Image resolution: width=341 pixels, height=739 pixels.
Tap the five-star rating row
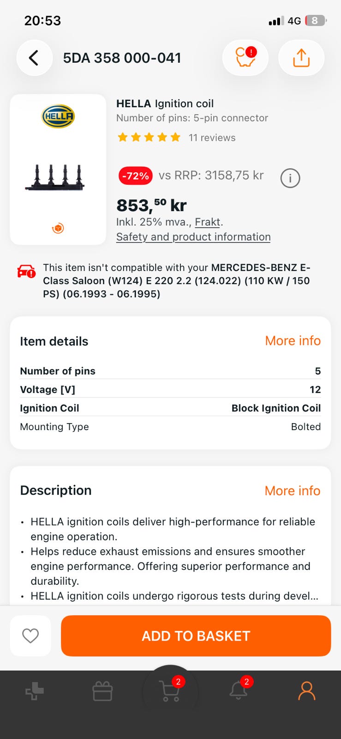pos(149,138)
